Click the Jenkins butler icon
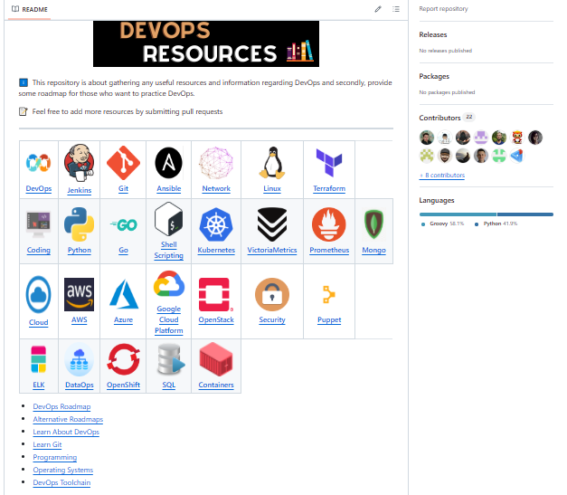This screenshot has height=495, width=567. pyautogui.click(x=80, y=163)
